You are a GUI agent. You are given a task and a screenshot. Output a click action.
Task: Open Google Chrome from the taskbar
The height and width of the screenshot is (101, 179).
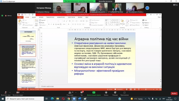click(x=69, y=99)
